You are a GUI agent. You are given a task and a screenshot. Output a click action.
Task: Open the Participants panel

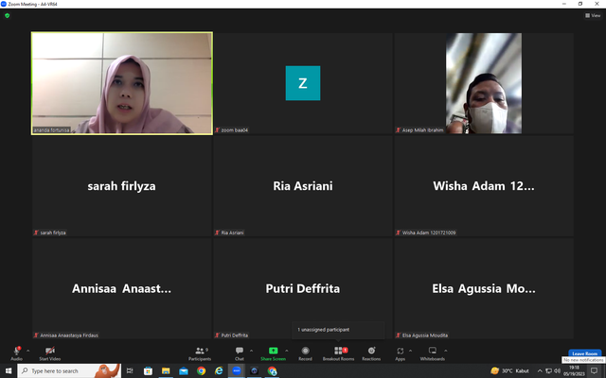pyautogui.click(x=200, y=352)
